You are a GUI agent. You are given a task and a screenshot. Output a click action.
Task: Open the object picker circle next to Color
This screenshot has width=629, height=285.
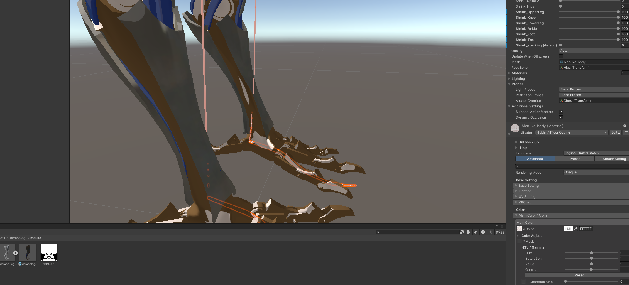coord(524,229)
